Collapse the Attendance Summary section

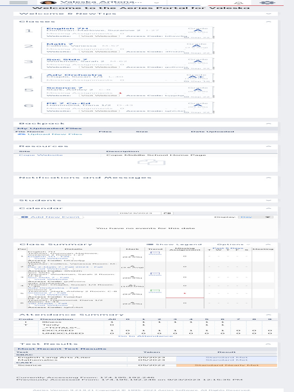(269, 315)
